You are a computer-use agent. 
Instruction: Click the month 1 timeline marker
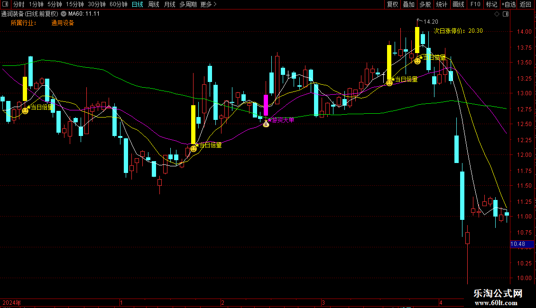tap(121, 302)
